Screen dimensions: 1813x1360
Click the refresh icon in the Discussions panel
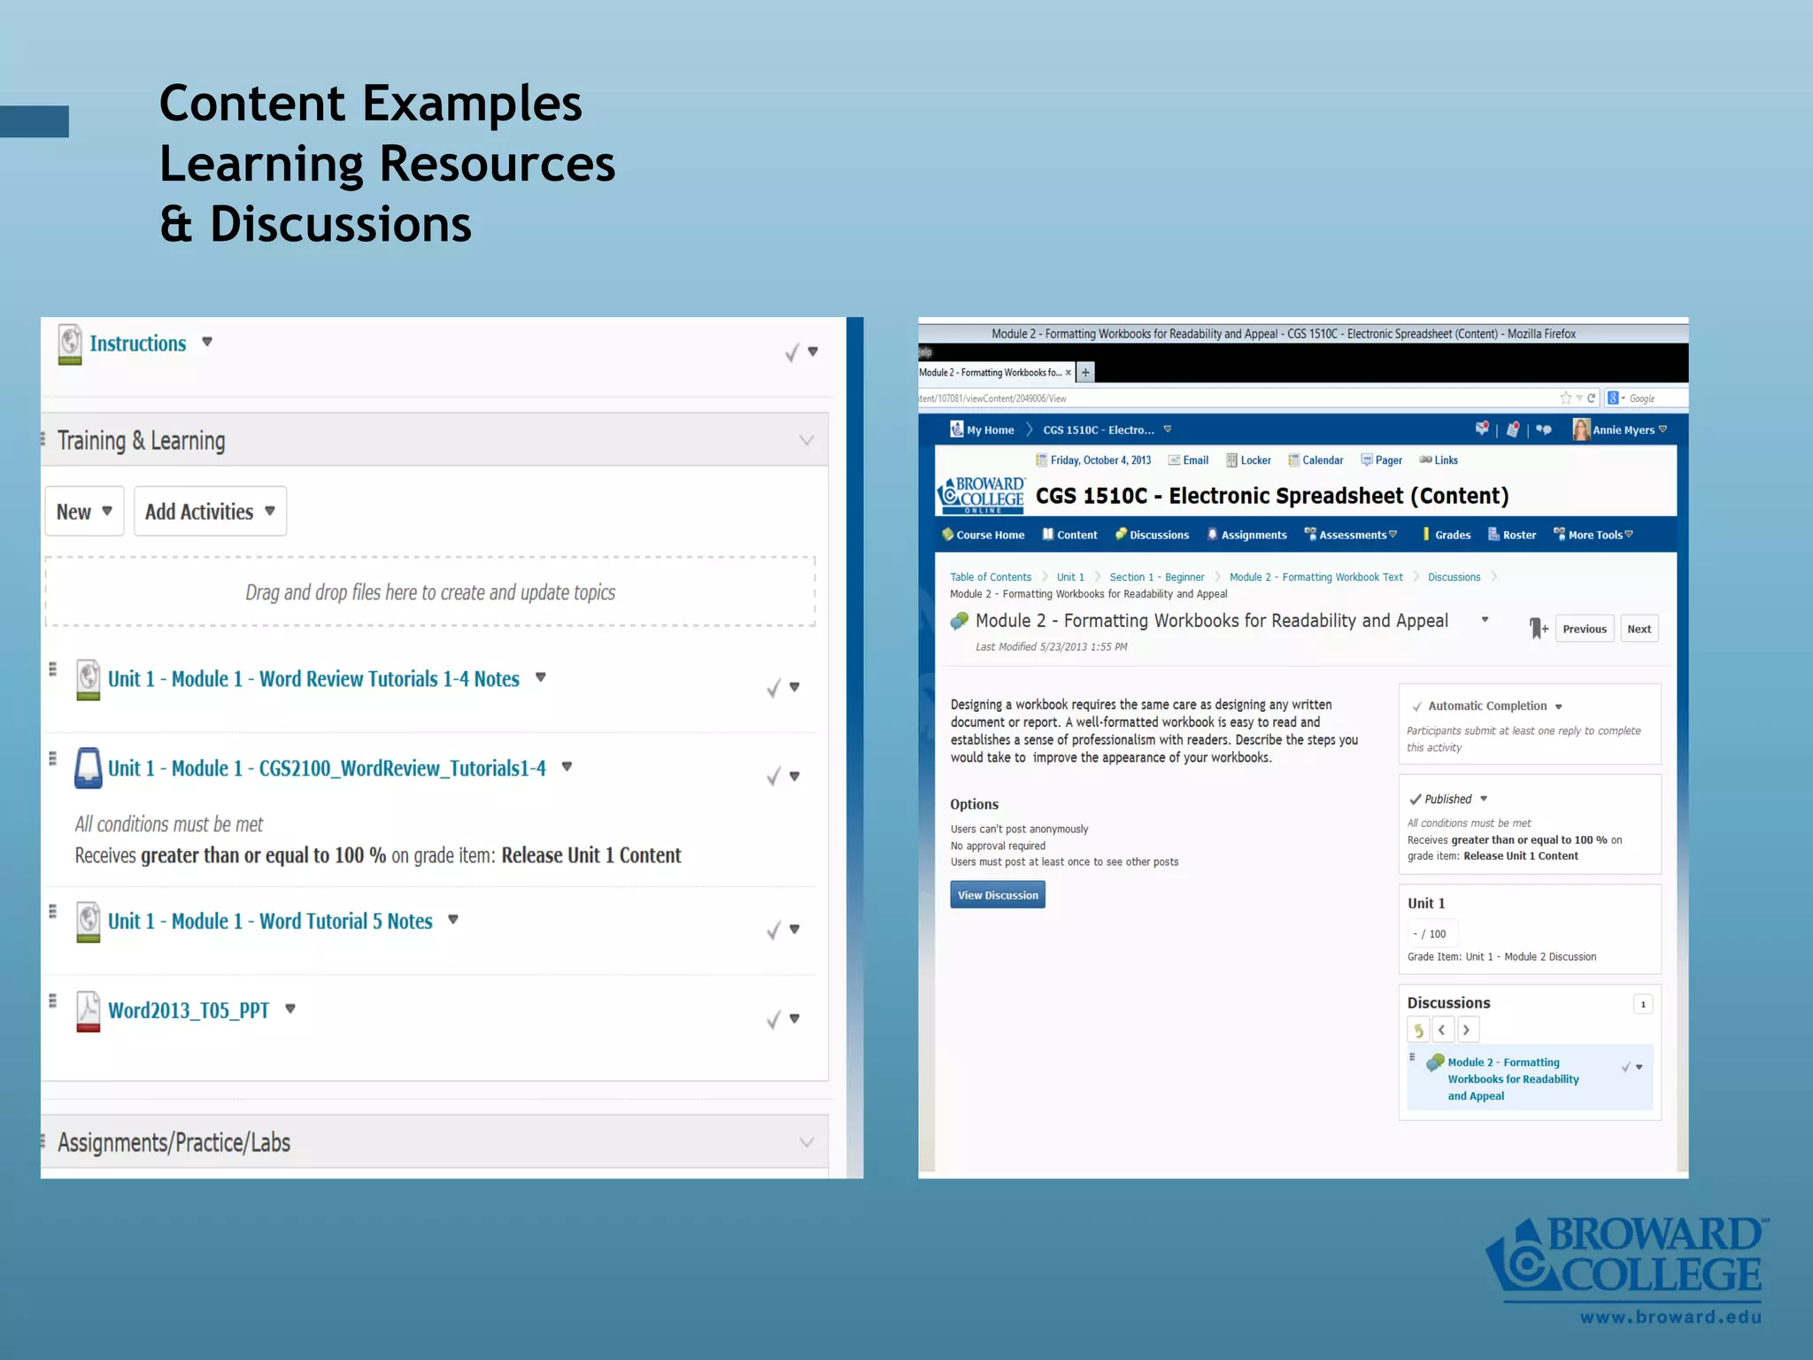click(x=1418, y=1030)
